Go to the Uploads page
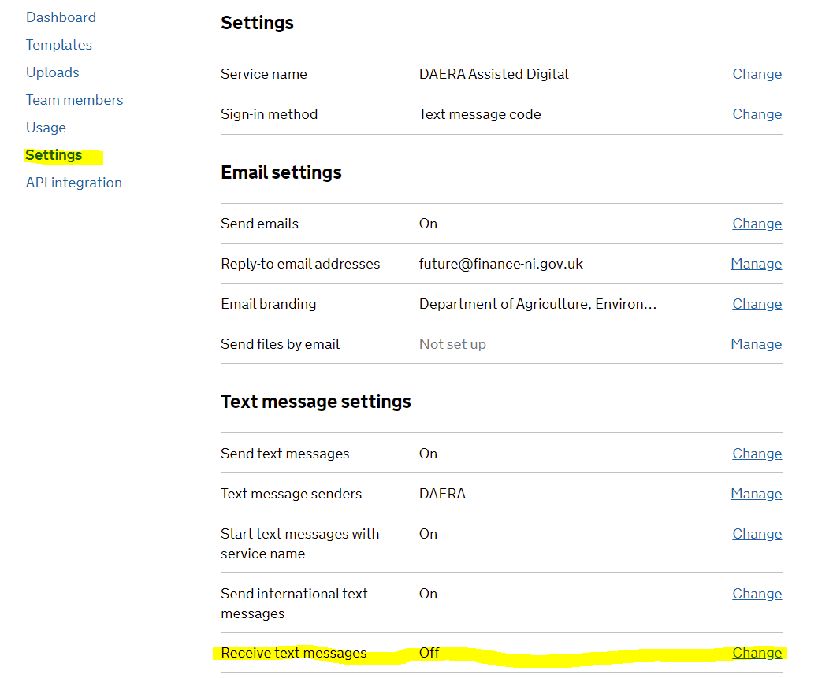Screen dimensions: 818x678 [52, 72]
